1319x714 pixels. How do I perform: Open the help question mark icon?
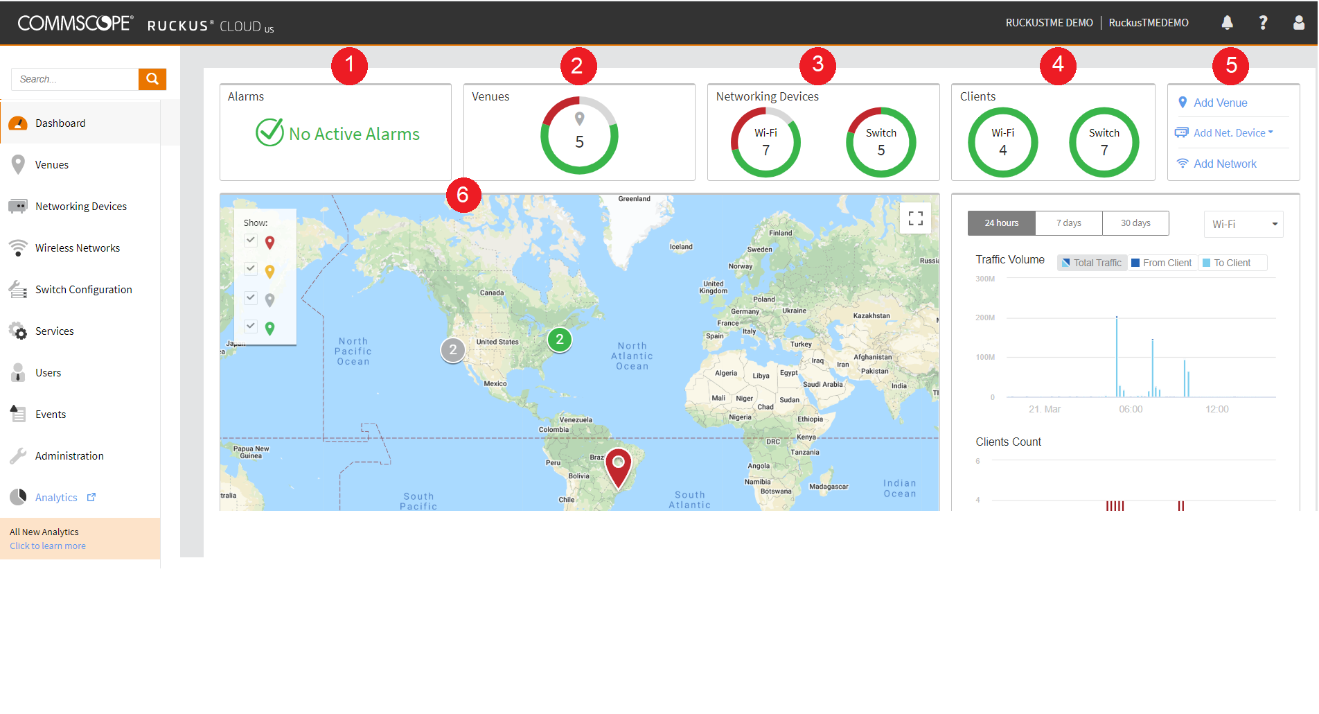coord(1263,23)
